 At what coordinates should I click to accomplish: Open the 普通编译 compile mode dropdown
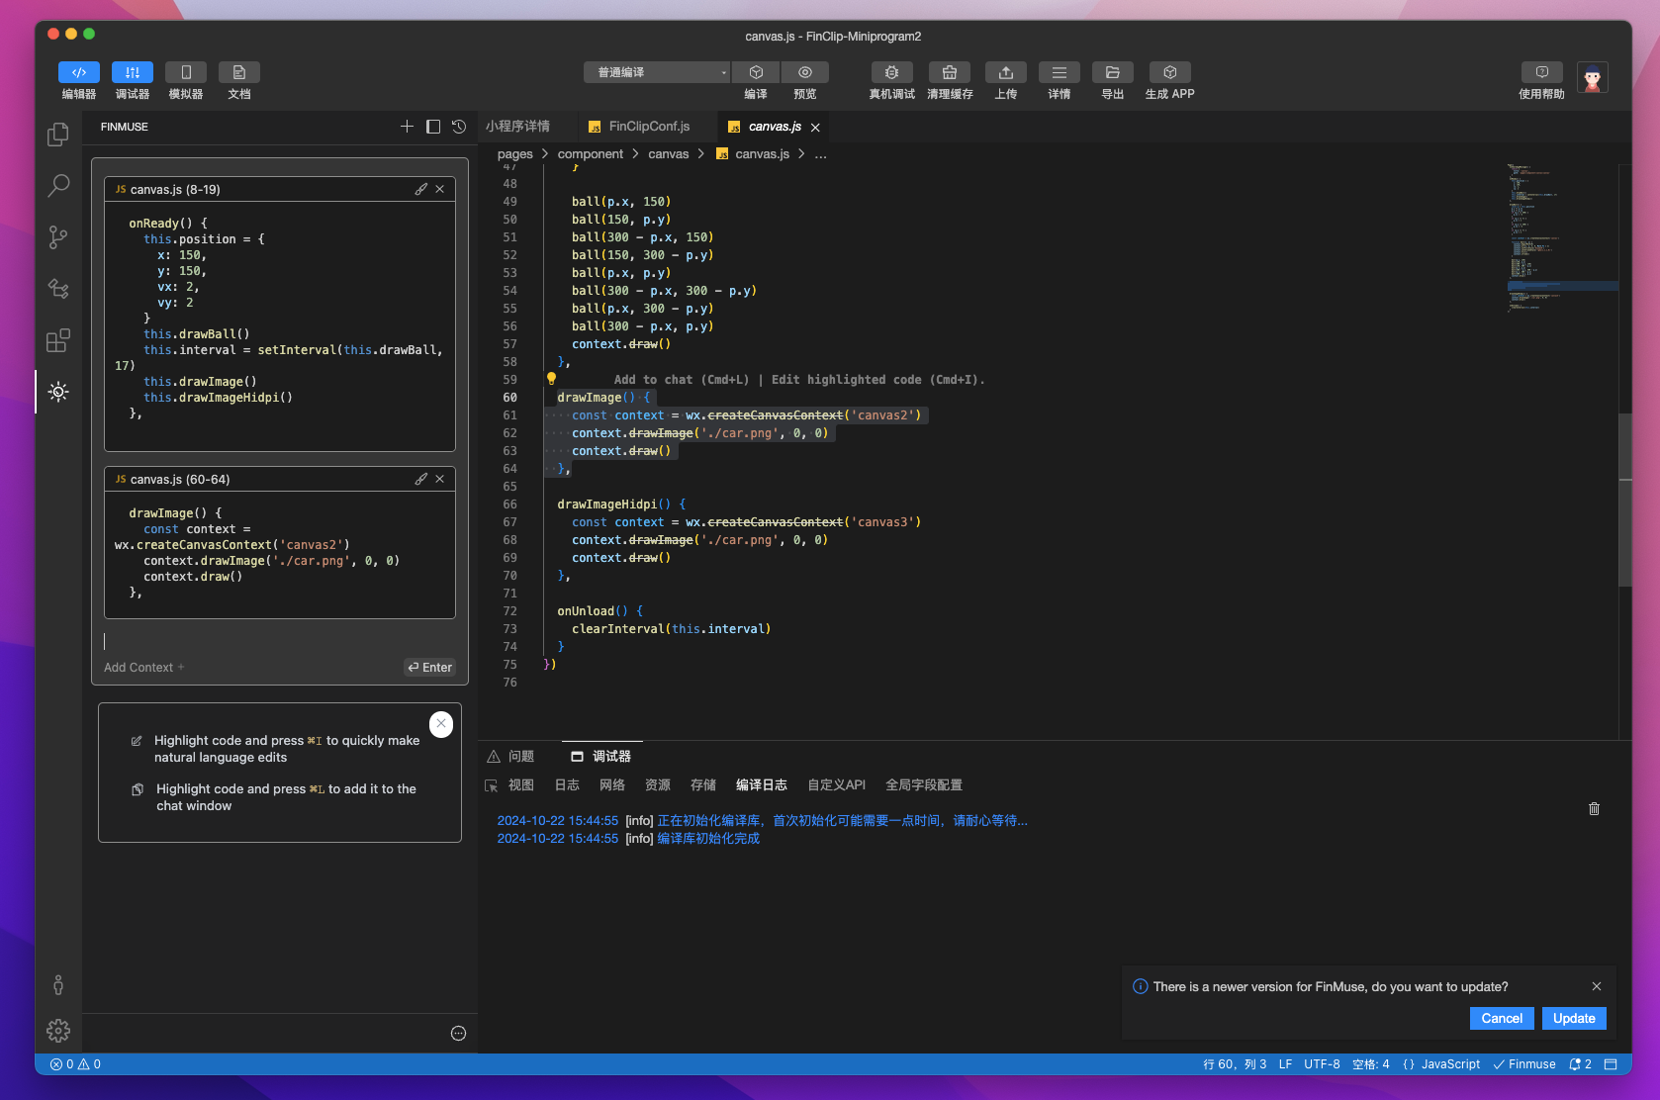pos(658,72)
